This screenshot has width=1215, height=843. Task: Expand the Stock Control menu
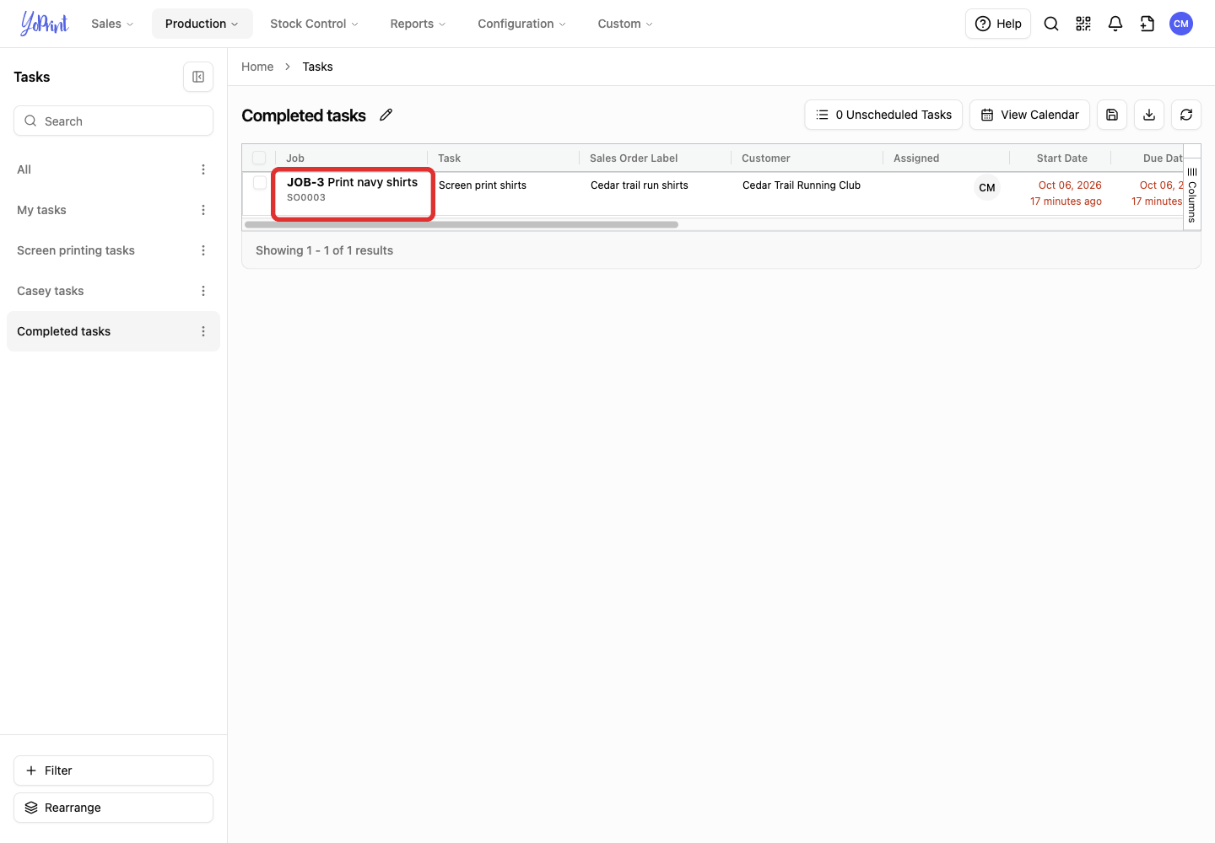pos(314,24)
